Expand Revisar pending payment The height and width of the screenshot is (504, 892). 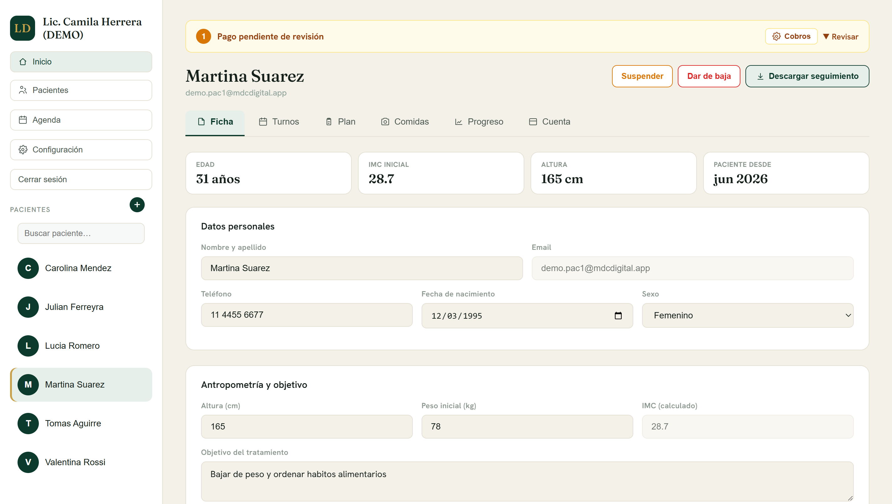coord(841,36)
